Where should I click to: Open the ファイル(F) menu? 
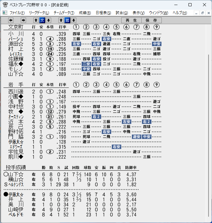[17, 13]
